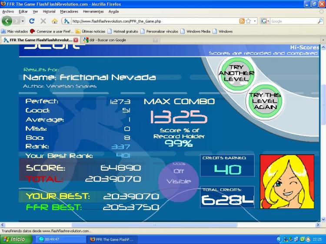
Task: Close the FFR The Game tab
Action: [76, 40]
